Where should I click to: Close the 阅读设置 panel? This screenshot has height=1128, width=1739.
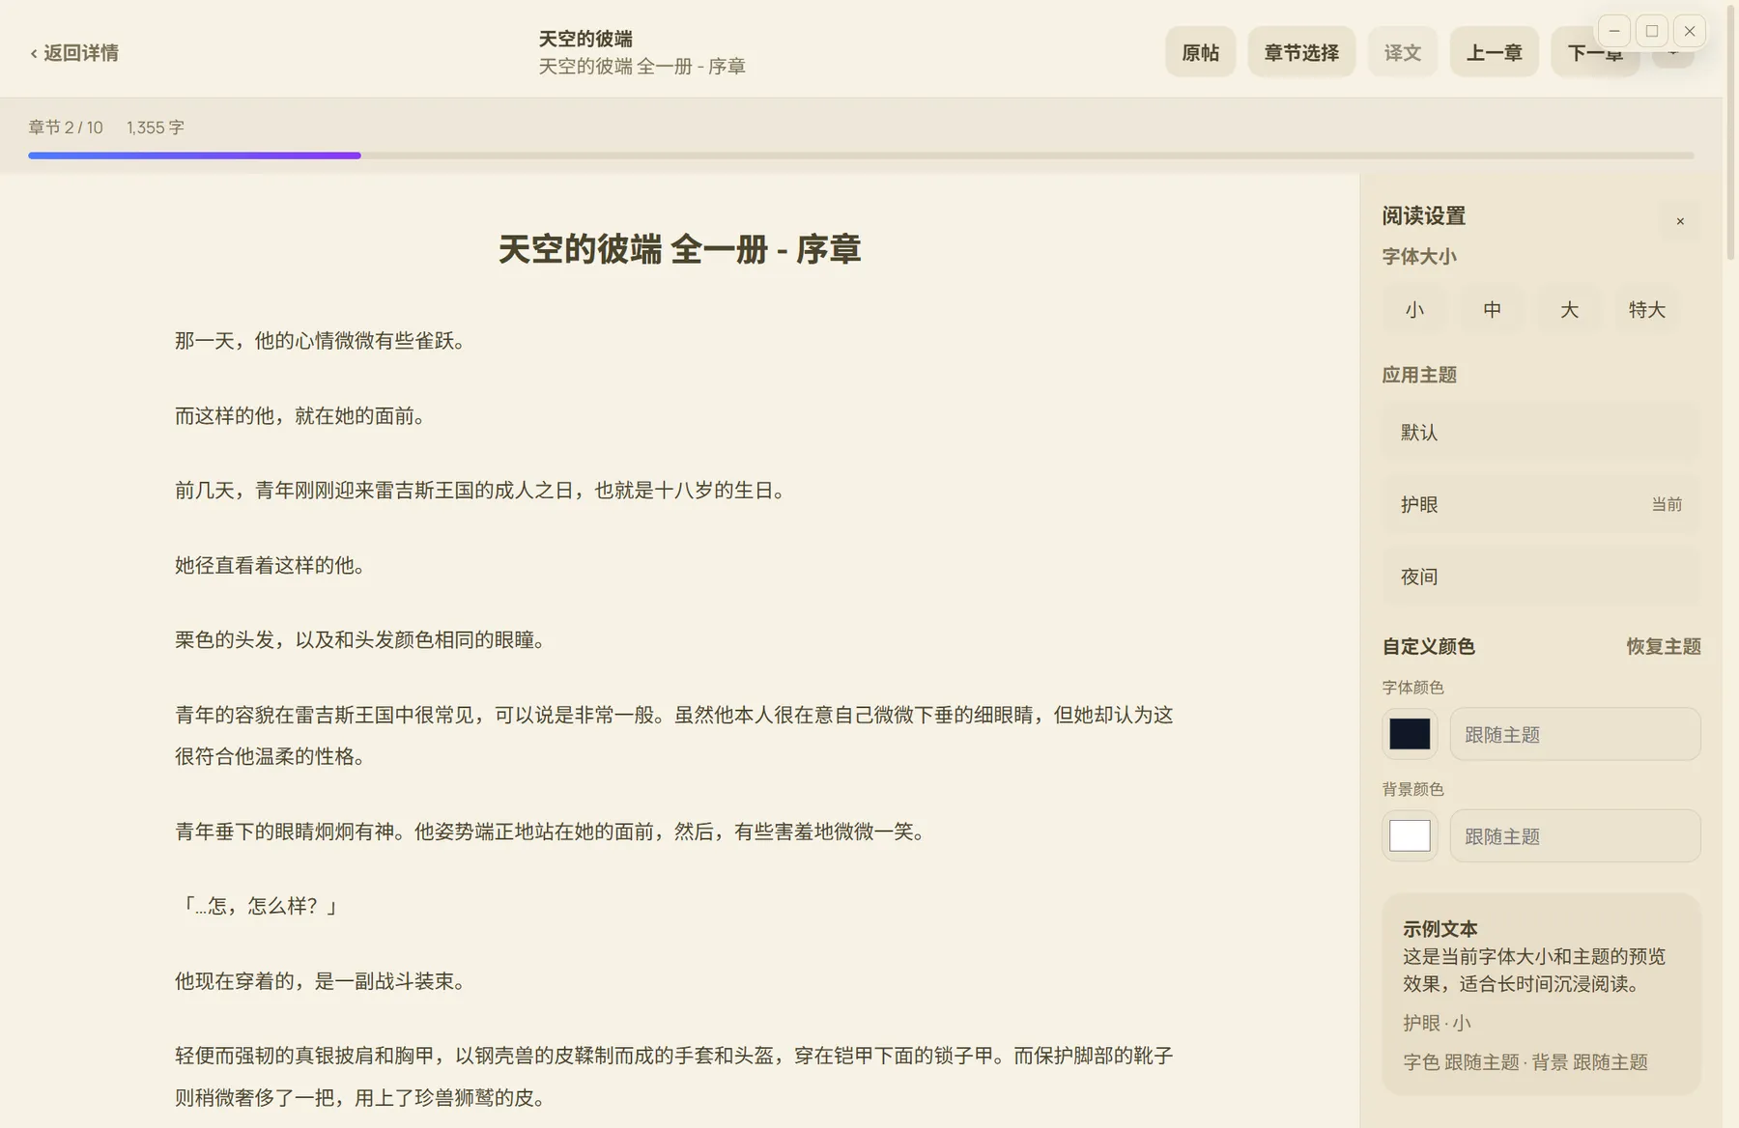coord(1680,221)
